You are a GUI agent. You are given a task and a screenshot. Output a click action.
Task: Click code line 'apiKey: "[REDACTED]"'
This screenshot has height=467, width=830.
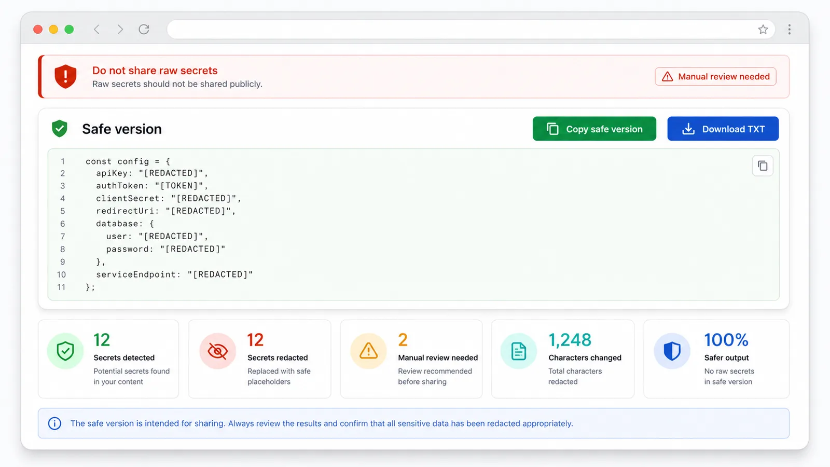pyautogui.click(x=152, y=173)
